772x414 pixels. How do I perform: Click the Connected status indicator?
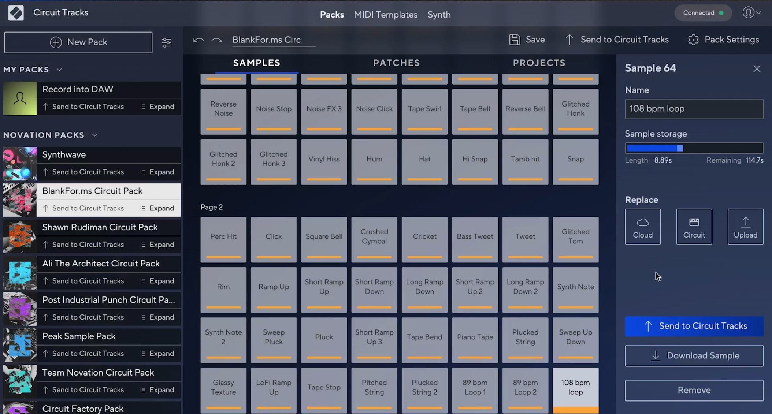point(703,13)
